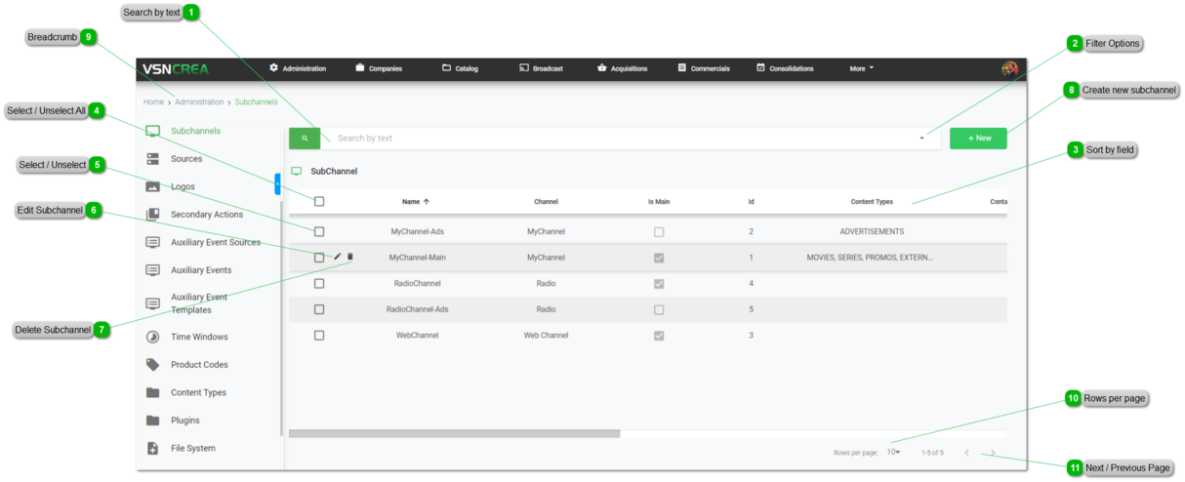Click the horizontal table scrollbar
This screenshot has width=1185, height=482.
pyautogui.click(x=454, y=433)
